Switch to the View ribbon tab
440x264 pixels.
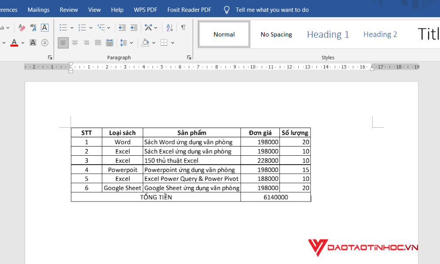[x=94, y=9]
